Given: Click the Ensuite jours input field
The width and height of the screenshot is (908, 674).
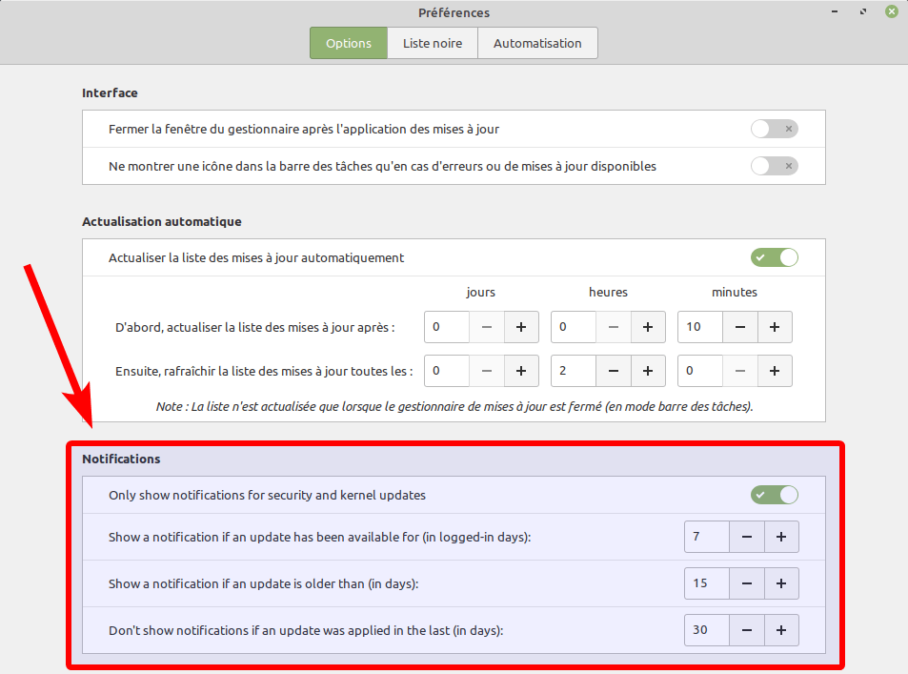Looking at the screenshot, I should [x=447, y=371].
